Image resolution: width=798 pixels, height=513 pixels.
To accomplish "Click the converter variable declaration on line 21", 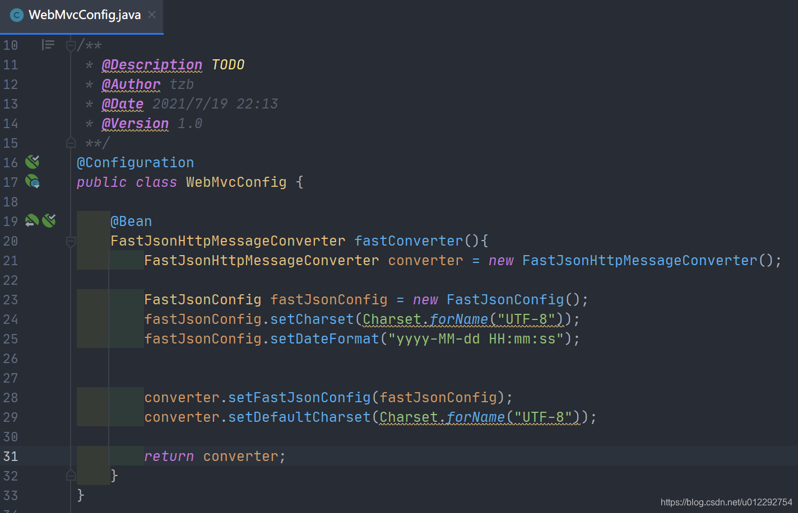I will click(426, 261).
